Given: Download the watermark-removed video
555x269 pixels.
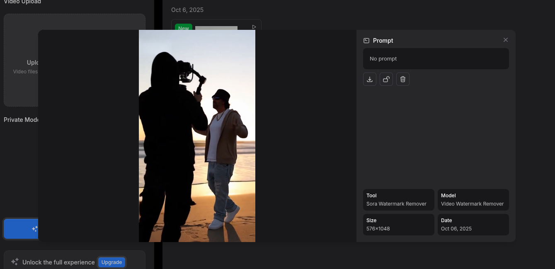Looking at the screenshot, I should coord(369,79).
